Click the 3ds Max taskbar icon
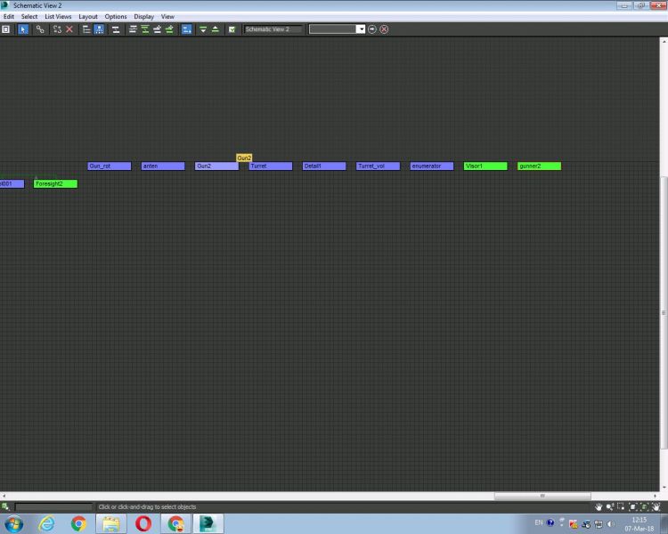This screenshot has width=668, height=534. (x=208, y=523)
